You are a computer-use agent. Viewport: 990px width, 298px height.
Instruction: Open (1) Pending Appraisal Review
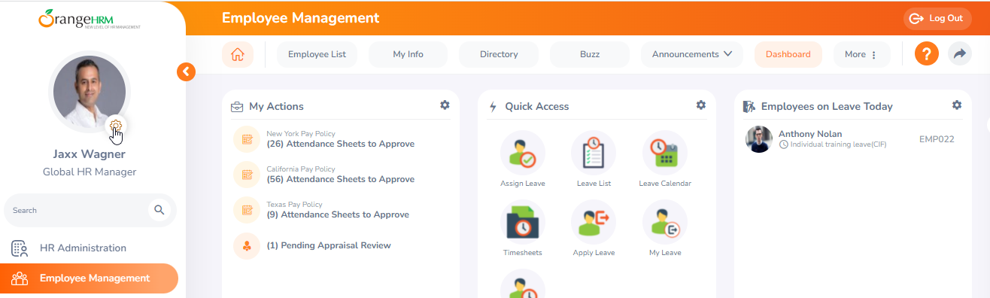(329, 245)
